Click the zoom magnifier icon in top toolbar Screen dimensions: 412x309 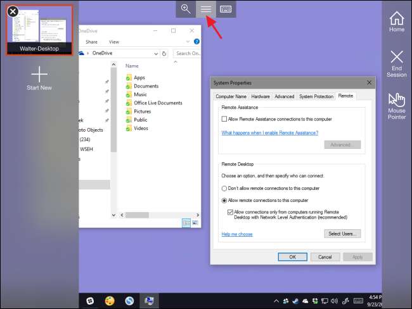tap(186, 9)
